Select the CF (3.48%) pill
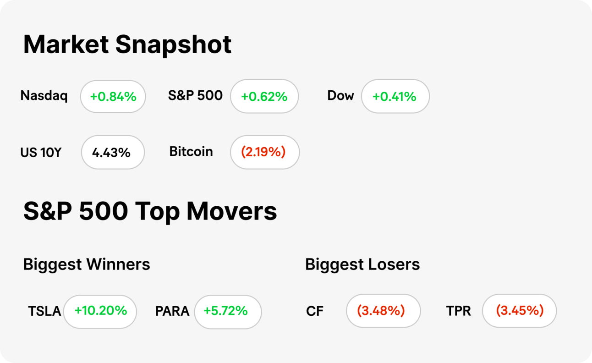 pos(383,311)
